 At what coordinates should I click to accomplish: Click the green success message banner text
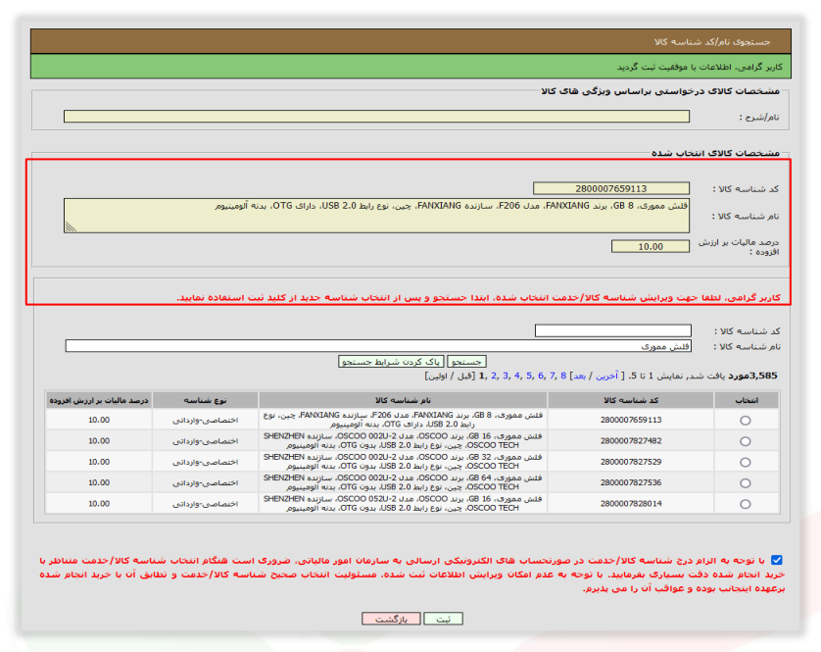pyautogui.click(x=700, y=67)
